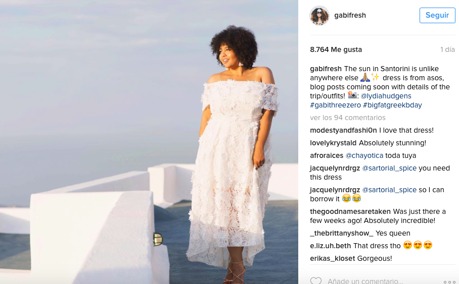459x284 pixels.
Task: Open thegoodnamesaretaken commenter profile
Action: 350,211
